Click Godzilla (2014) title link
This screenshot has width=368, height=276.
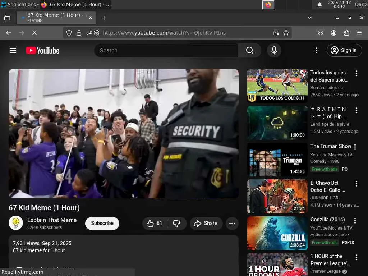pyautogui.click(x=327, y=220)
